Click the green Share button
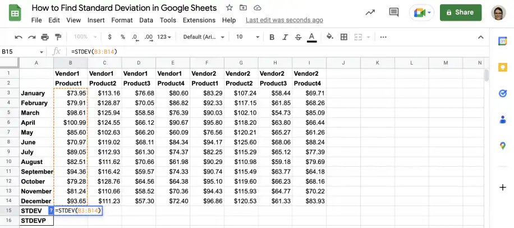The width and height of the screenshot is (514, 228). [461, 12]
